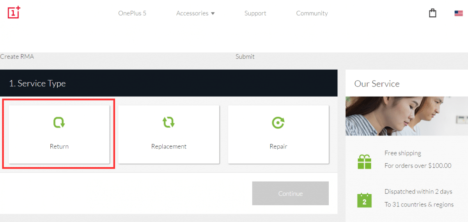The image size is (468, 222).
Task: Click the green Return arrow icon
Action: (59, 123)
